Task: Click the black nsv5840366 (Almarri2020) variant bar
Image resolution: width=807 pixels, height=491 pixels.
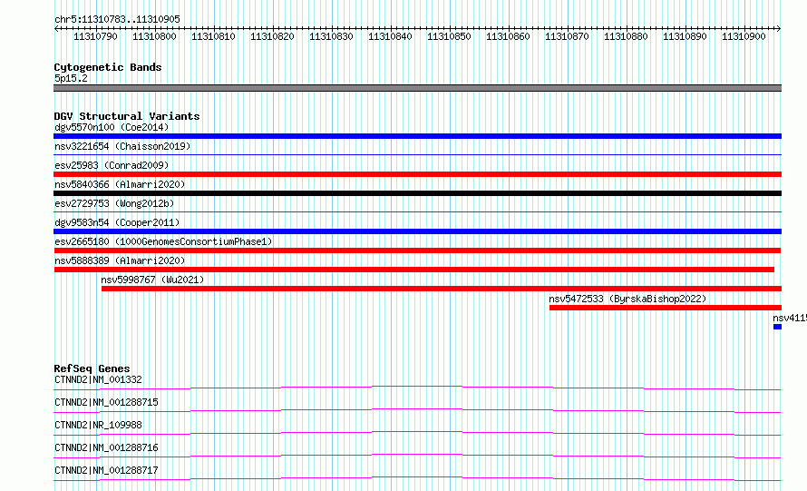Action: point(417,193)
